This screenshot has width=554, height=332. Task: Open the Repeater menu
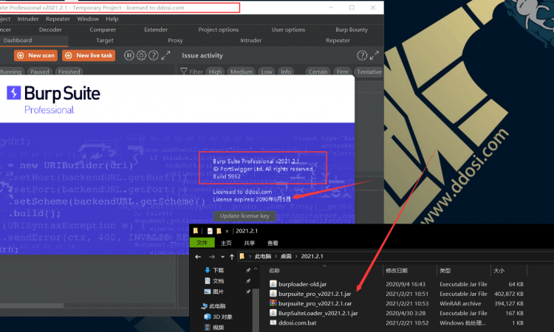[x=58, y=18]
